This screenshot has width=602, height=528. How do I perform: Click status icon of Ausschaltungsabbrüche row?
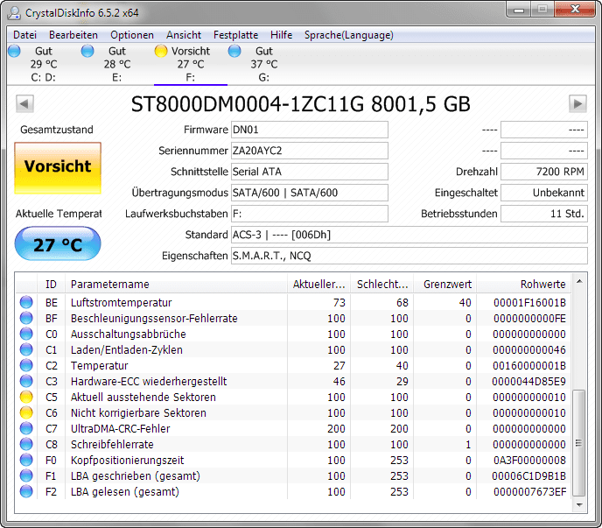point(26,334)
